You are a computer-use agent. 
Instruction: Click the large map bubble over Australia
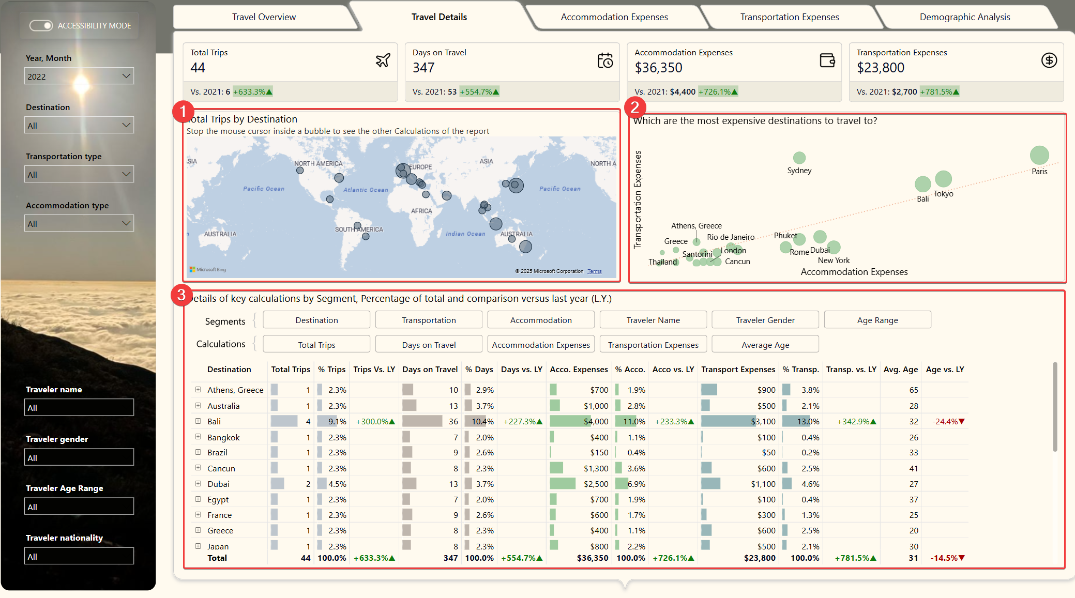(x=525, y=247)
